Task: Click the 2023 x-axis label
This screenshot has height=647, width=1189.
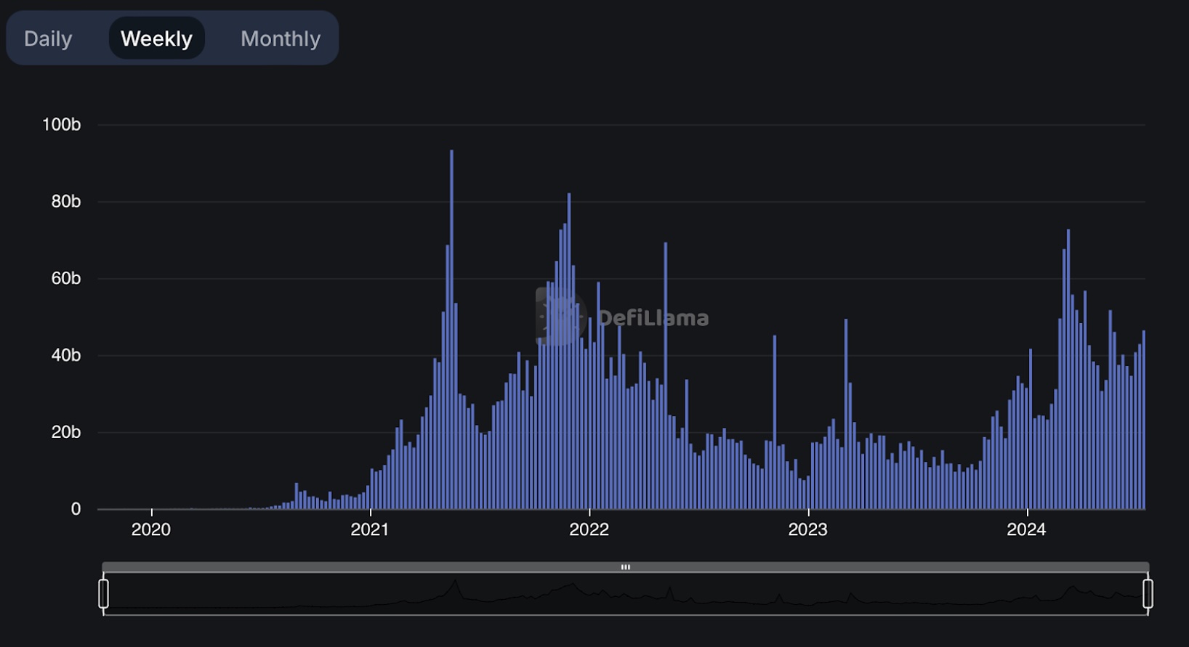Action: pos(807,529)
